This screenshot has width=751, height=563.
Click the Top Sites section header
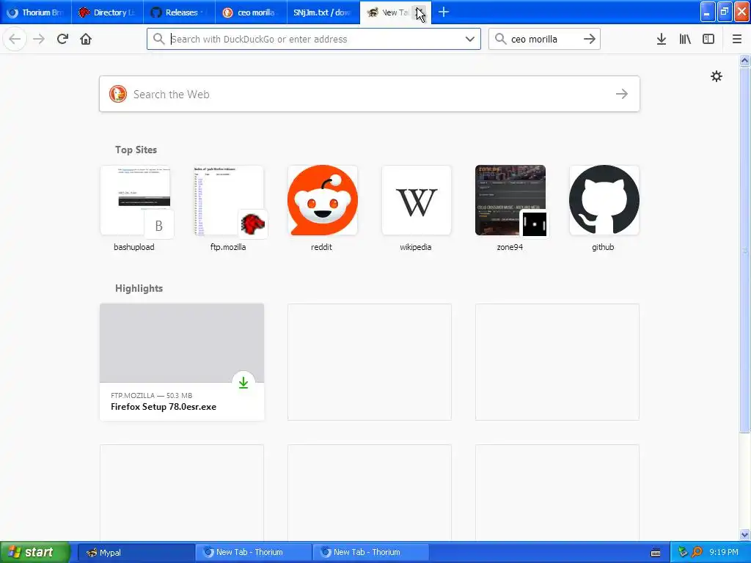pos(136,150)
